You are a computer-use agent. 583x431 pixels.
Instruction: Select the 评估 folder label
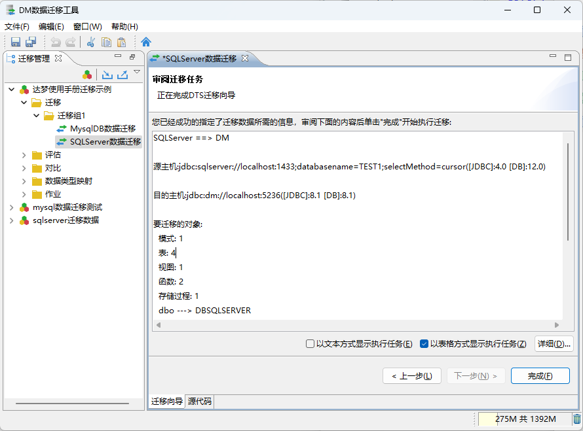53,155
